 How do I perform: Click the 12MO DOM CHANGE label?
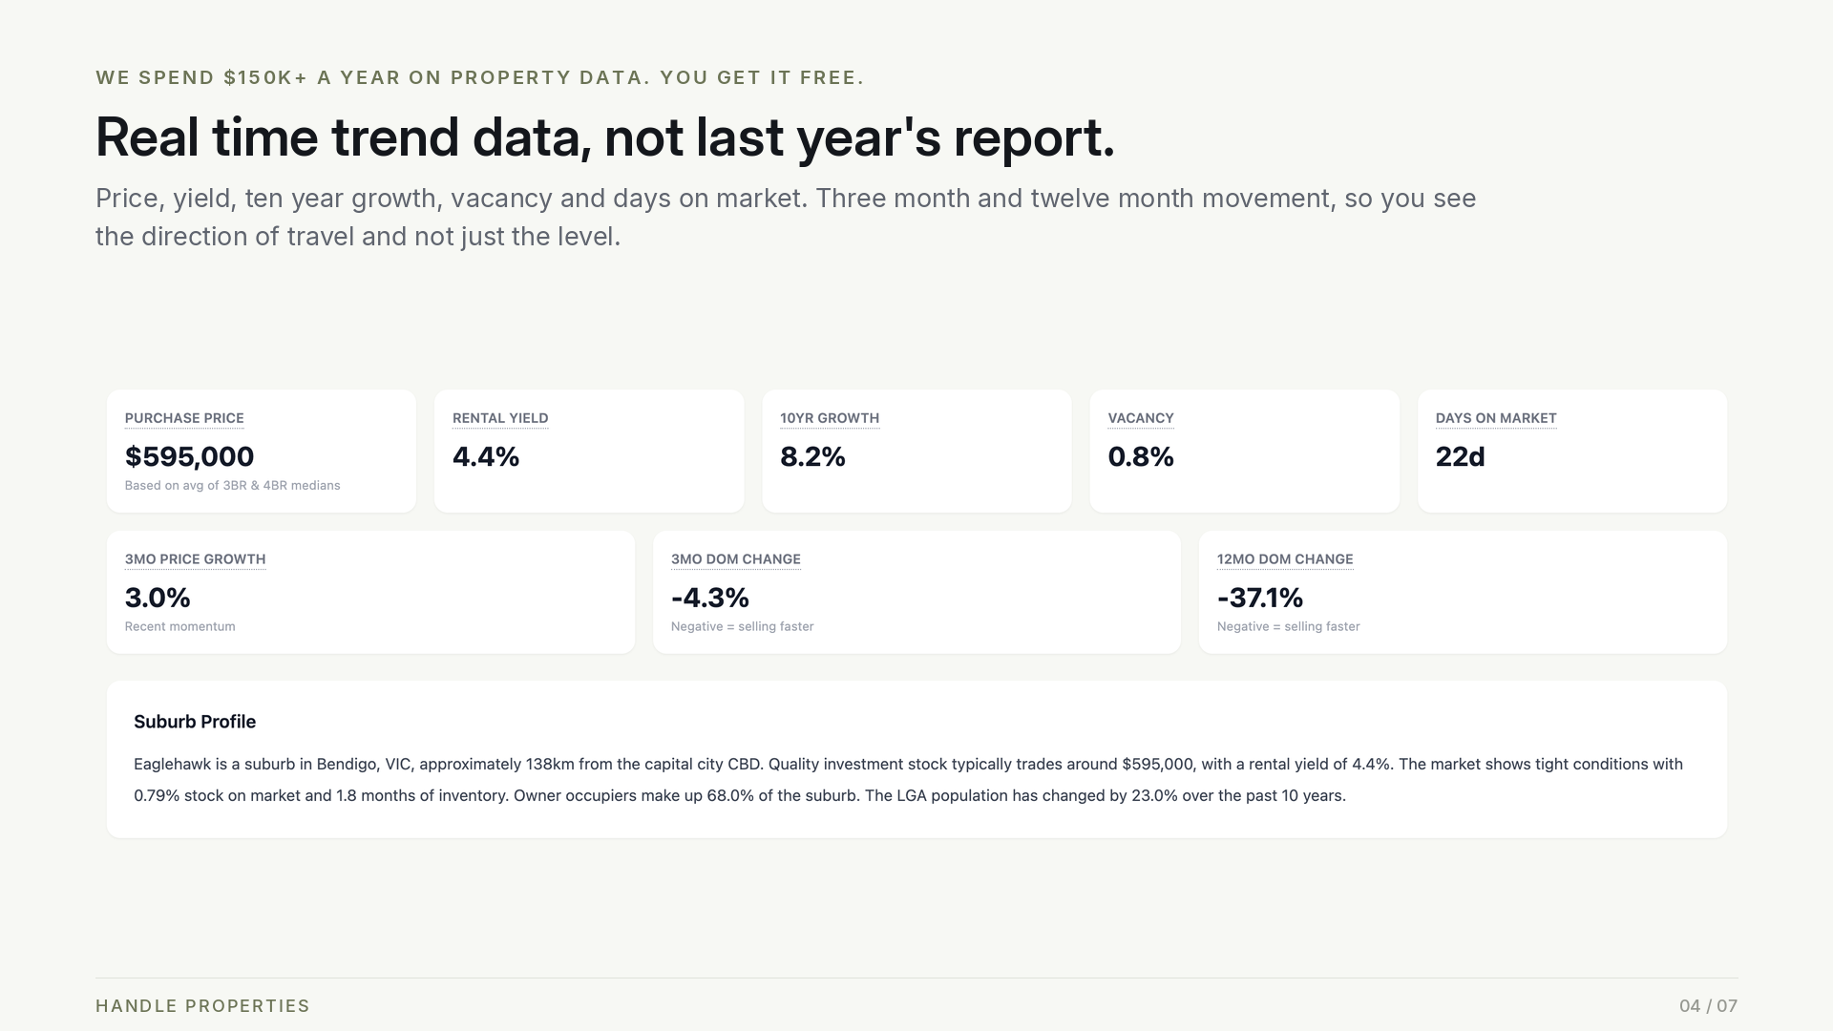[1285, 559]
